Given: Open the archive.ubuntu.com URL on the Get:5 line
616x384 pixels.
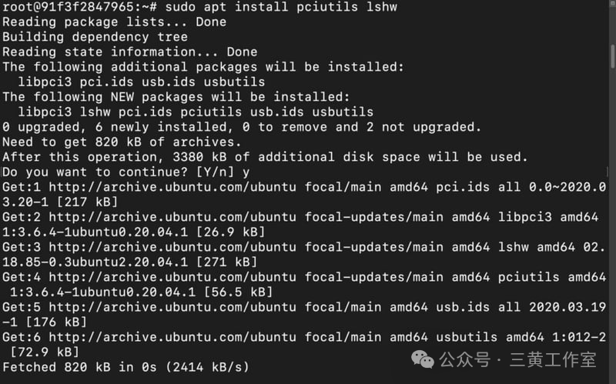Looking at the screenshot, I should (x=172, y=307).
